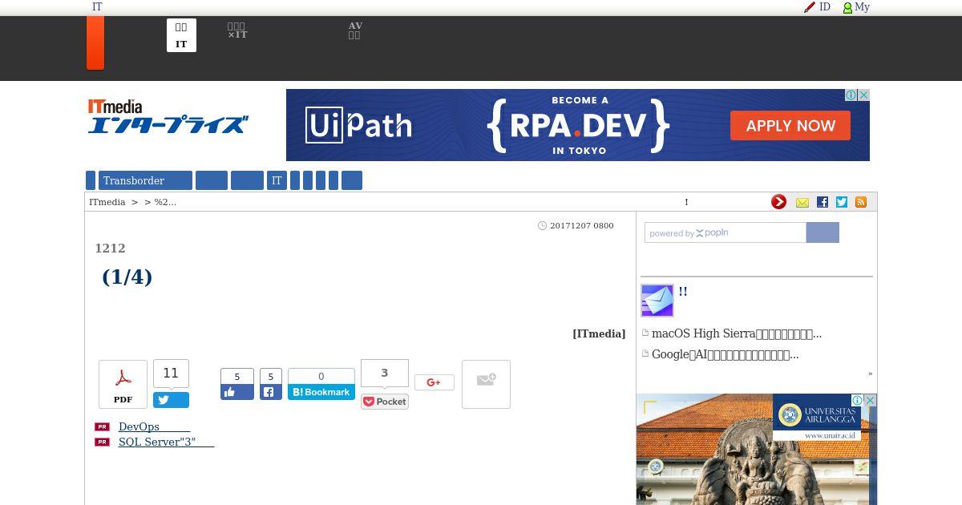Open the Twitter icon in breadcrumb bar
The height and width of the screenshot is (505, 962).
point(842,202)
